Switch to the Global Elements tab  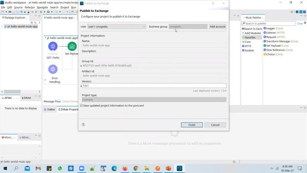(x=70, y=101)
